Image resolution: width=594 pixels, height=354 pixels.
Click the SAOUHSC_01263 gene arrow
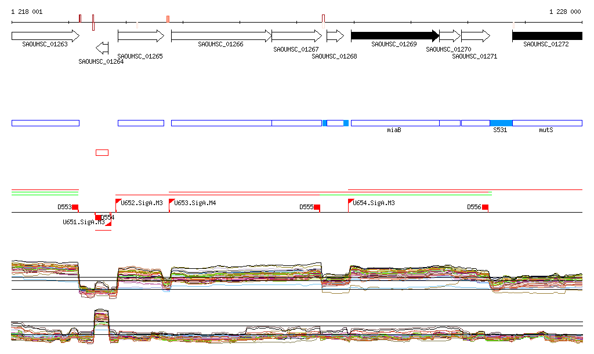45,35
